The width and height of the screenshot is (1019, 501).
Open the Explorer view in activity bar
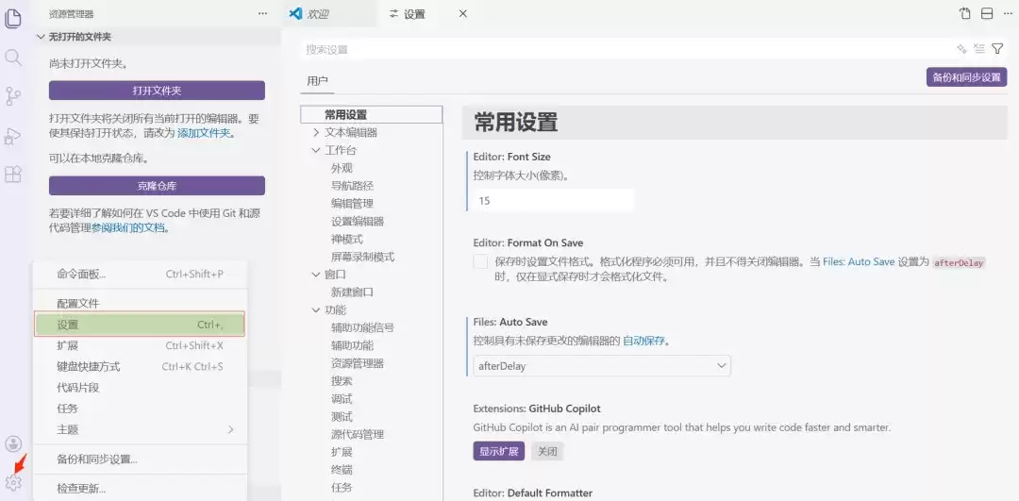point(13,19)
